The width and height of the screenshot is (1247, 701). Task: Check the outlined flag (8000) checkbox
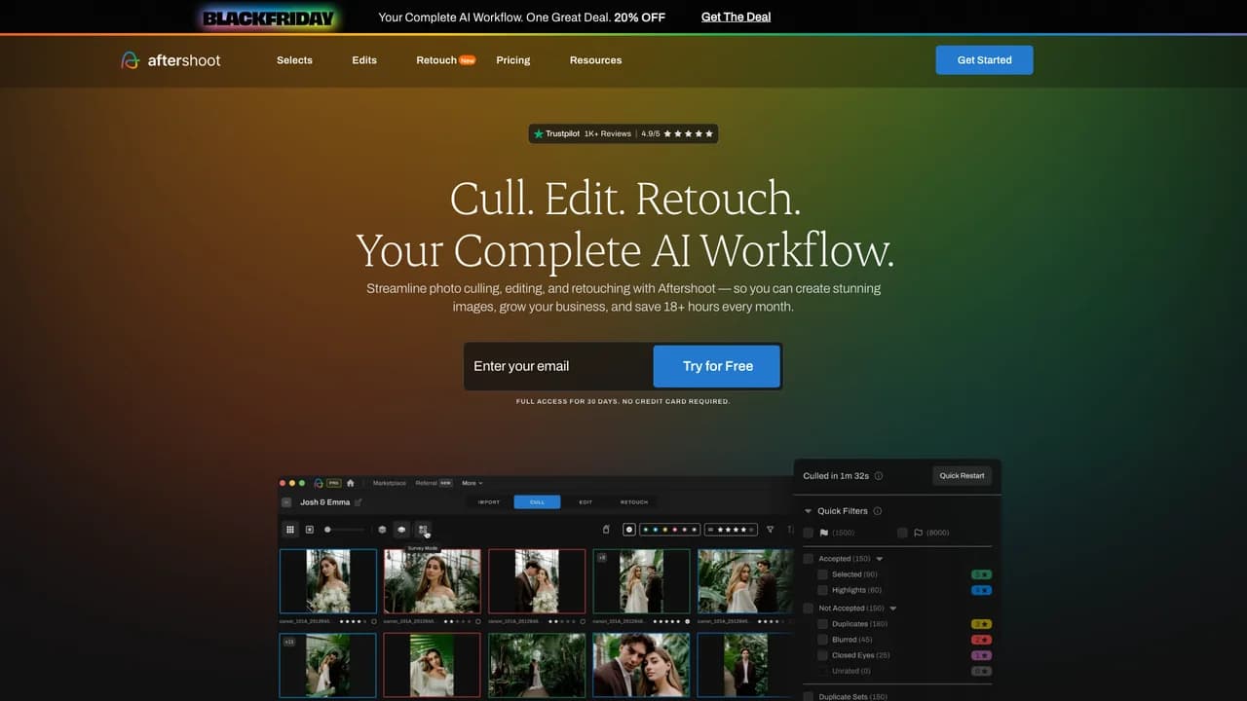click(x=902, y=533)
